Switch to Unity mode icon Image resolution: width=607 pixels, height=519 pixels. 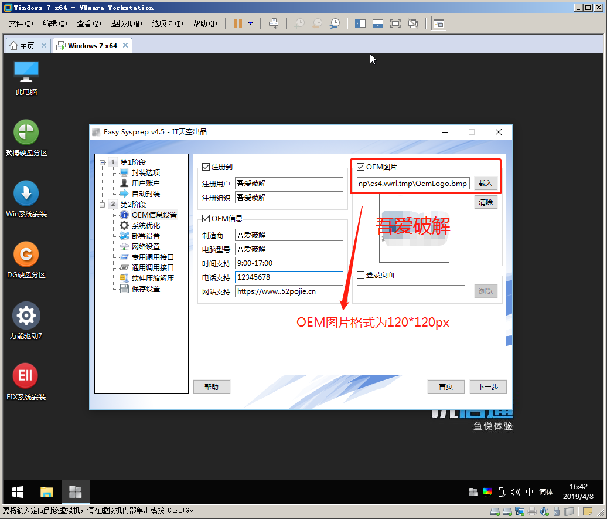point(413,23)
